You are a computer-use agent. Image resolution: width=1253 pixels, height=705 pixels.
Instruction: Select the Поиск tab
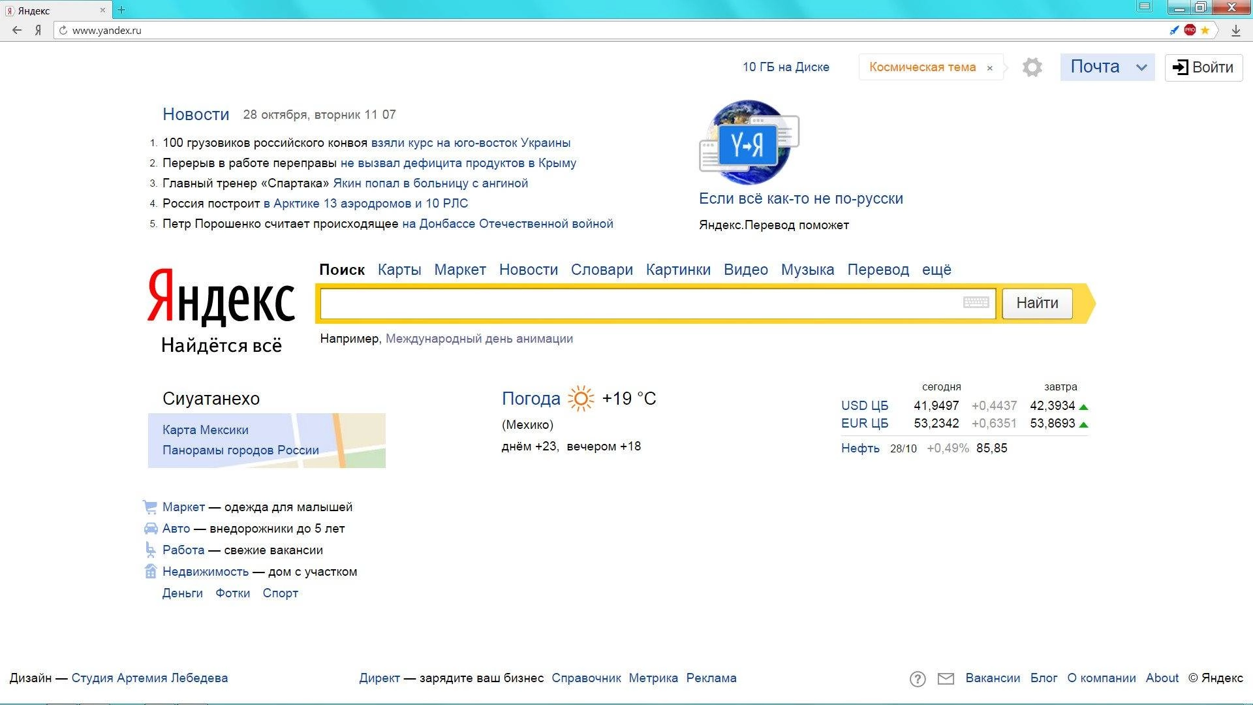pos(342,270)
